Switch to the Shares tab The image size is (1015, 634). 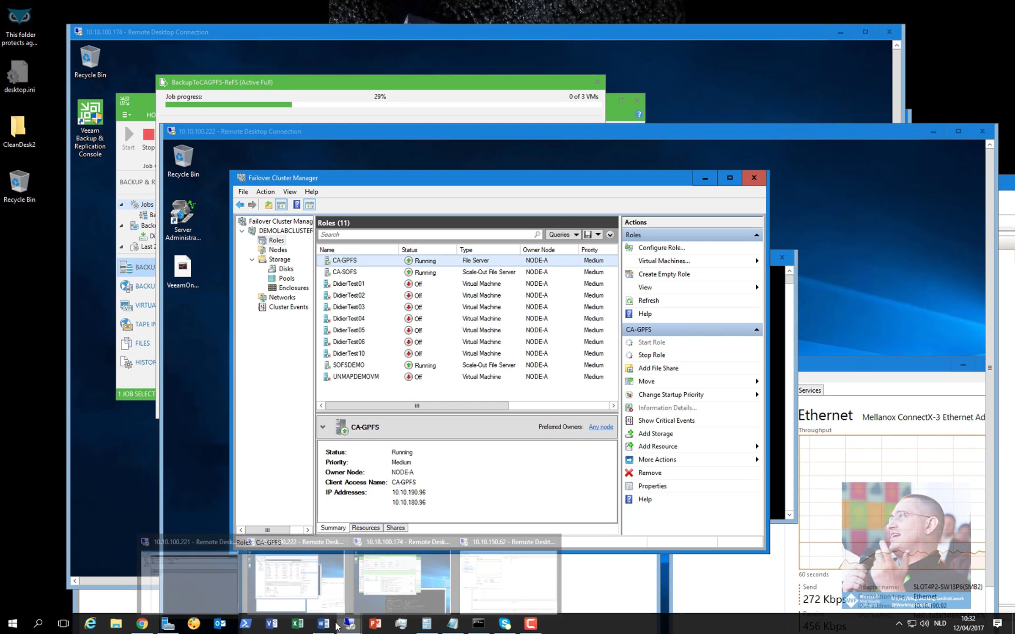click(395, 528)
